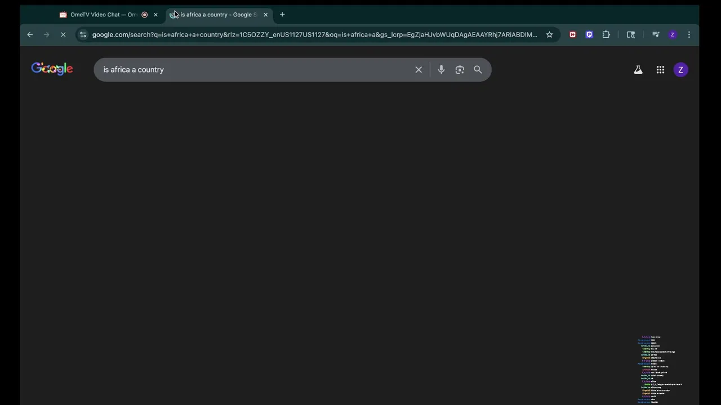The width and height of the screenshot is (721, 405).
Task: Close the "is africa a country" tab
Action: tap(265, 15)
